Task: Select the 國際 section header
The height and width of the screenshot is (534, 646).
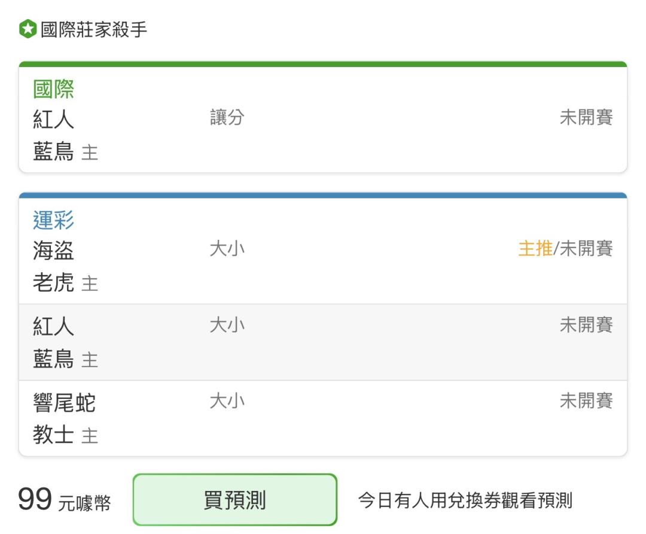Action: pos(54,89)
